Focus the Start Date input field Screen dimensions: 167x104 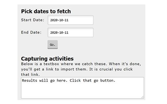point(70,20)
